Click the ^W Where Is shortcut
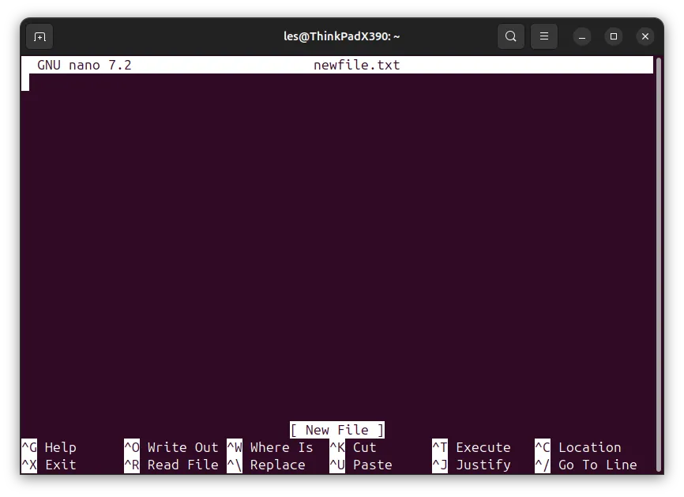This screenshot has height=497, width=684. coord(270,447)
